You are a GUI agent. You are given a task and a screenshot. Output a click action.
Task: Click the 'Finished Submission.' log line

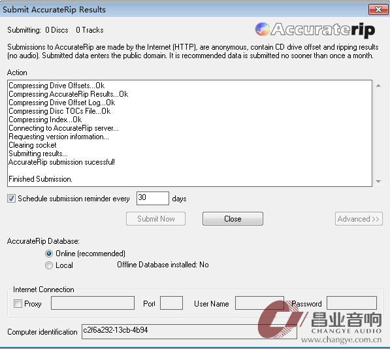[x=41, y=179]
